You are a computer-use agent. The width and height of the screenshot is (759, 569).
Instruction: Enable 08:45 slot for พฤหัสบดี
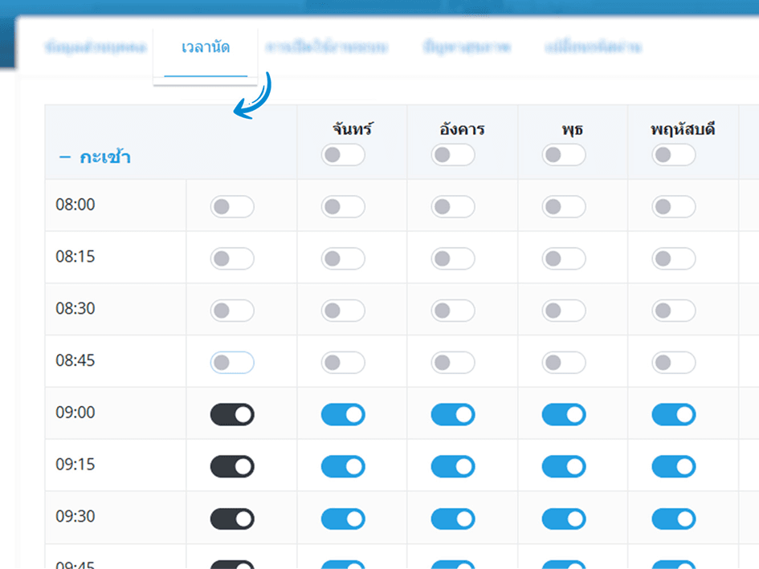pyautogui.click(x=673, y=363)
